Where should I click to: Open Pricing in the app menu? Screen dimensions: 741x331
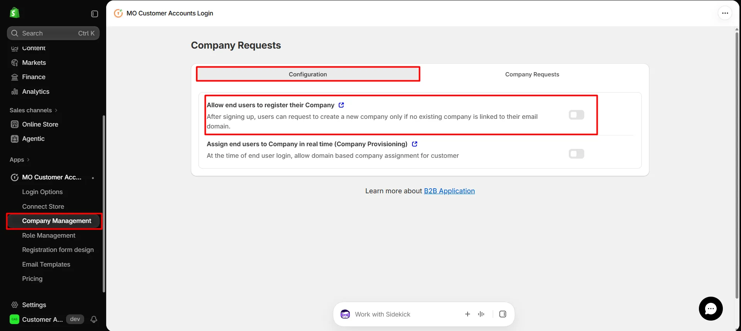coord(32,279)
